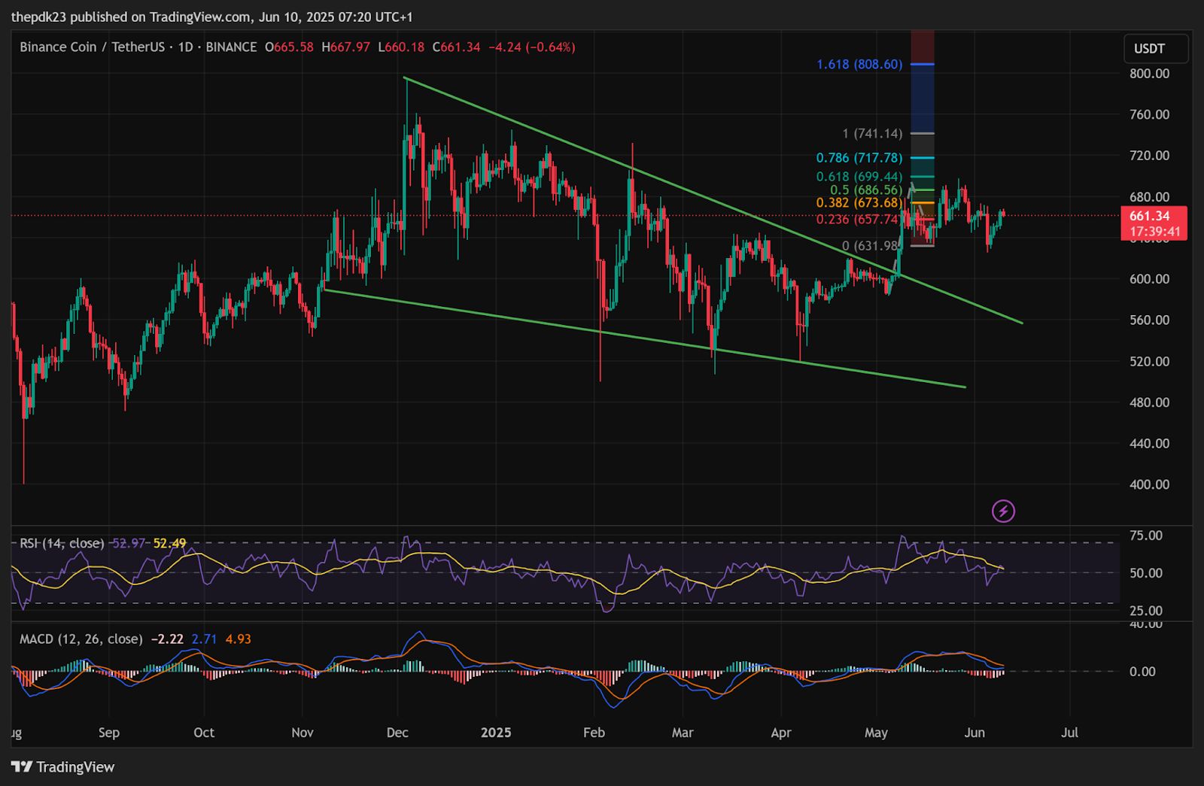Click the close value C661.34 in the legend
This screenshot has height=786, width=1204.
click(x=456, y=47)
